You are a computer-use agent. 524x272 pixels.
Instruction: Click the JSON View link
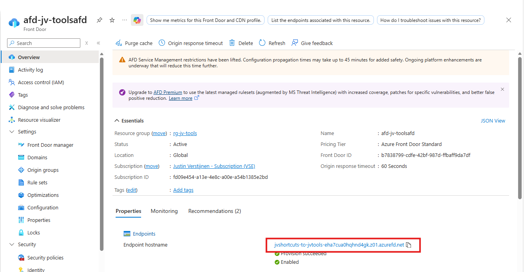(493, 121)
